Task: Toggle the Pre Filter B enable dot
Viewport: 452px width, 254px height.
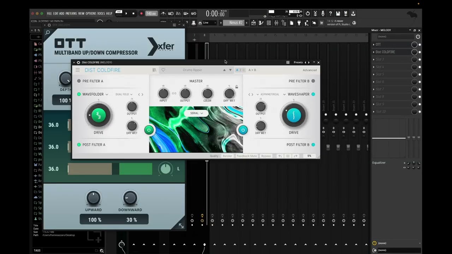Action: 313,81
